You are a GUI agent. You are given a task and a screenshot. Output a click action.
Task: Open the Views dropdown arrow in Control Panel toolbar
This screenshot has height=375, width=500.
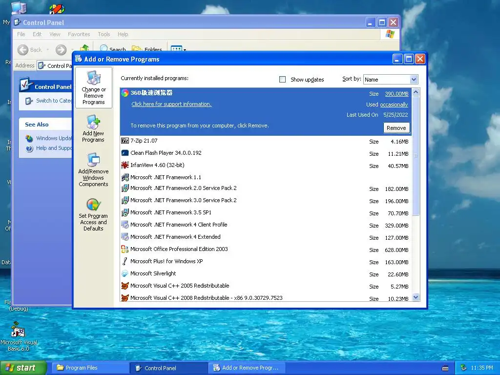[185, 50]
